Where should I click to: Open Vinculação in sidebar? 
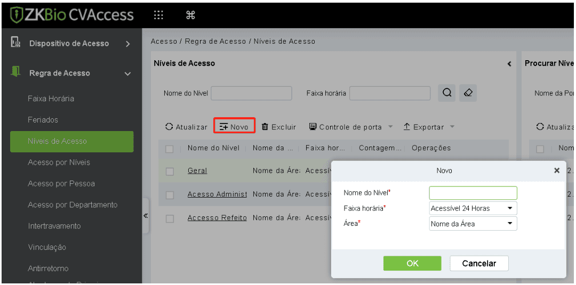[x=47, y=247]
